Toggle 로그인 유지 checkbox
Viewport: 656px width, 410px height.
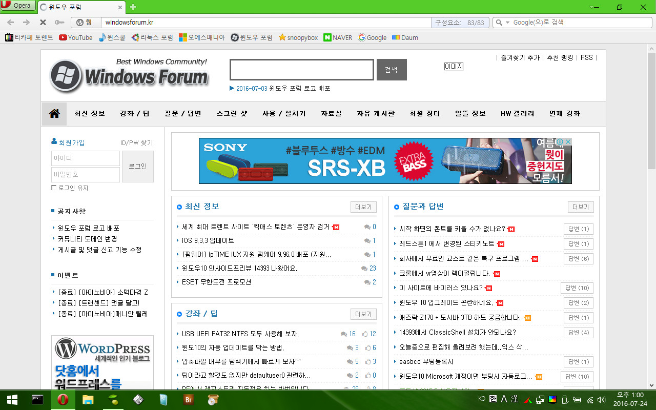(54, 188)
